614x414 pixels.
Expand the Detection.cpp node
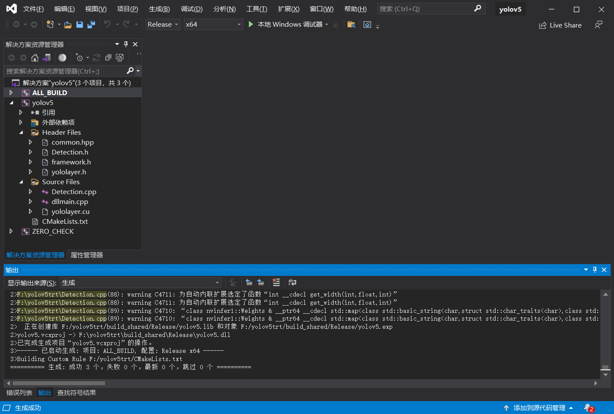tap(30, 192)
